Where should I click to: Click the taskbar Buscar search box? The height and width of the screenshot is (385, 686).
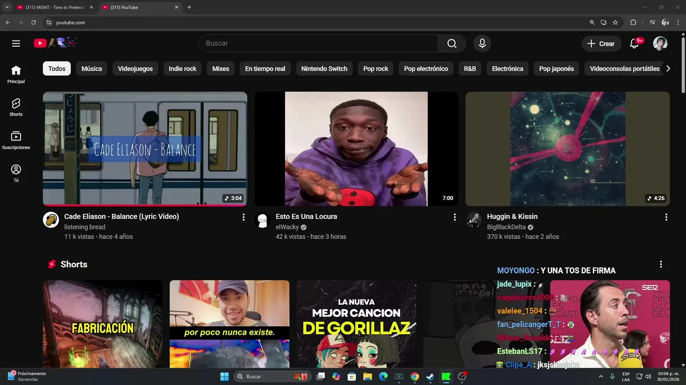coord(272,376)
